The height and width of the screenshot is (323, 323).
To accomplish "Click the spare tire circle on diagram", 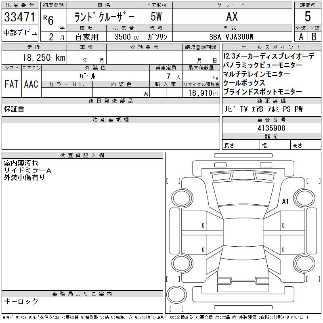I will (176, 295).
